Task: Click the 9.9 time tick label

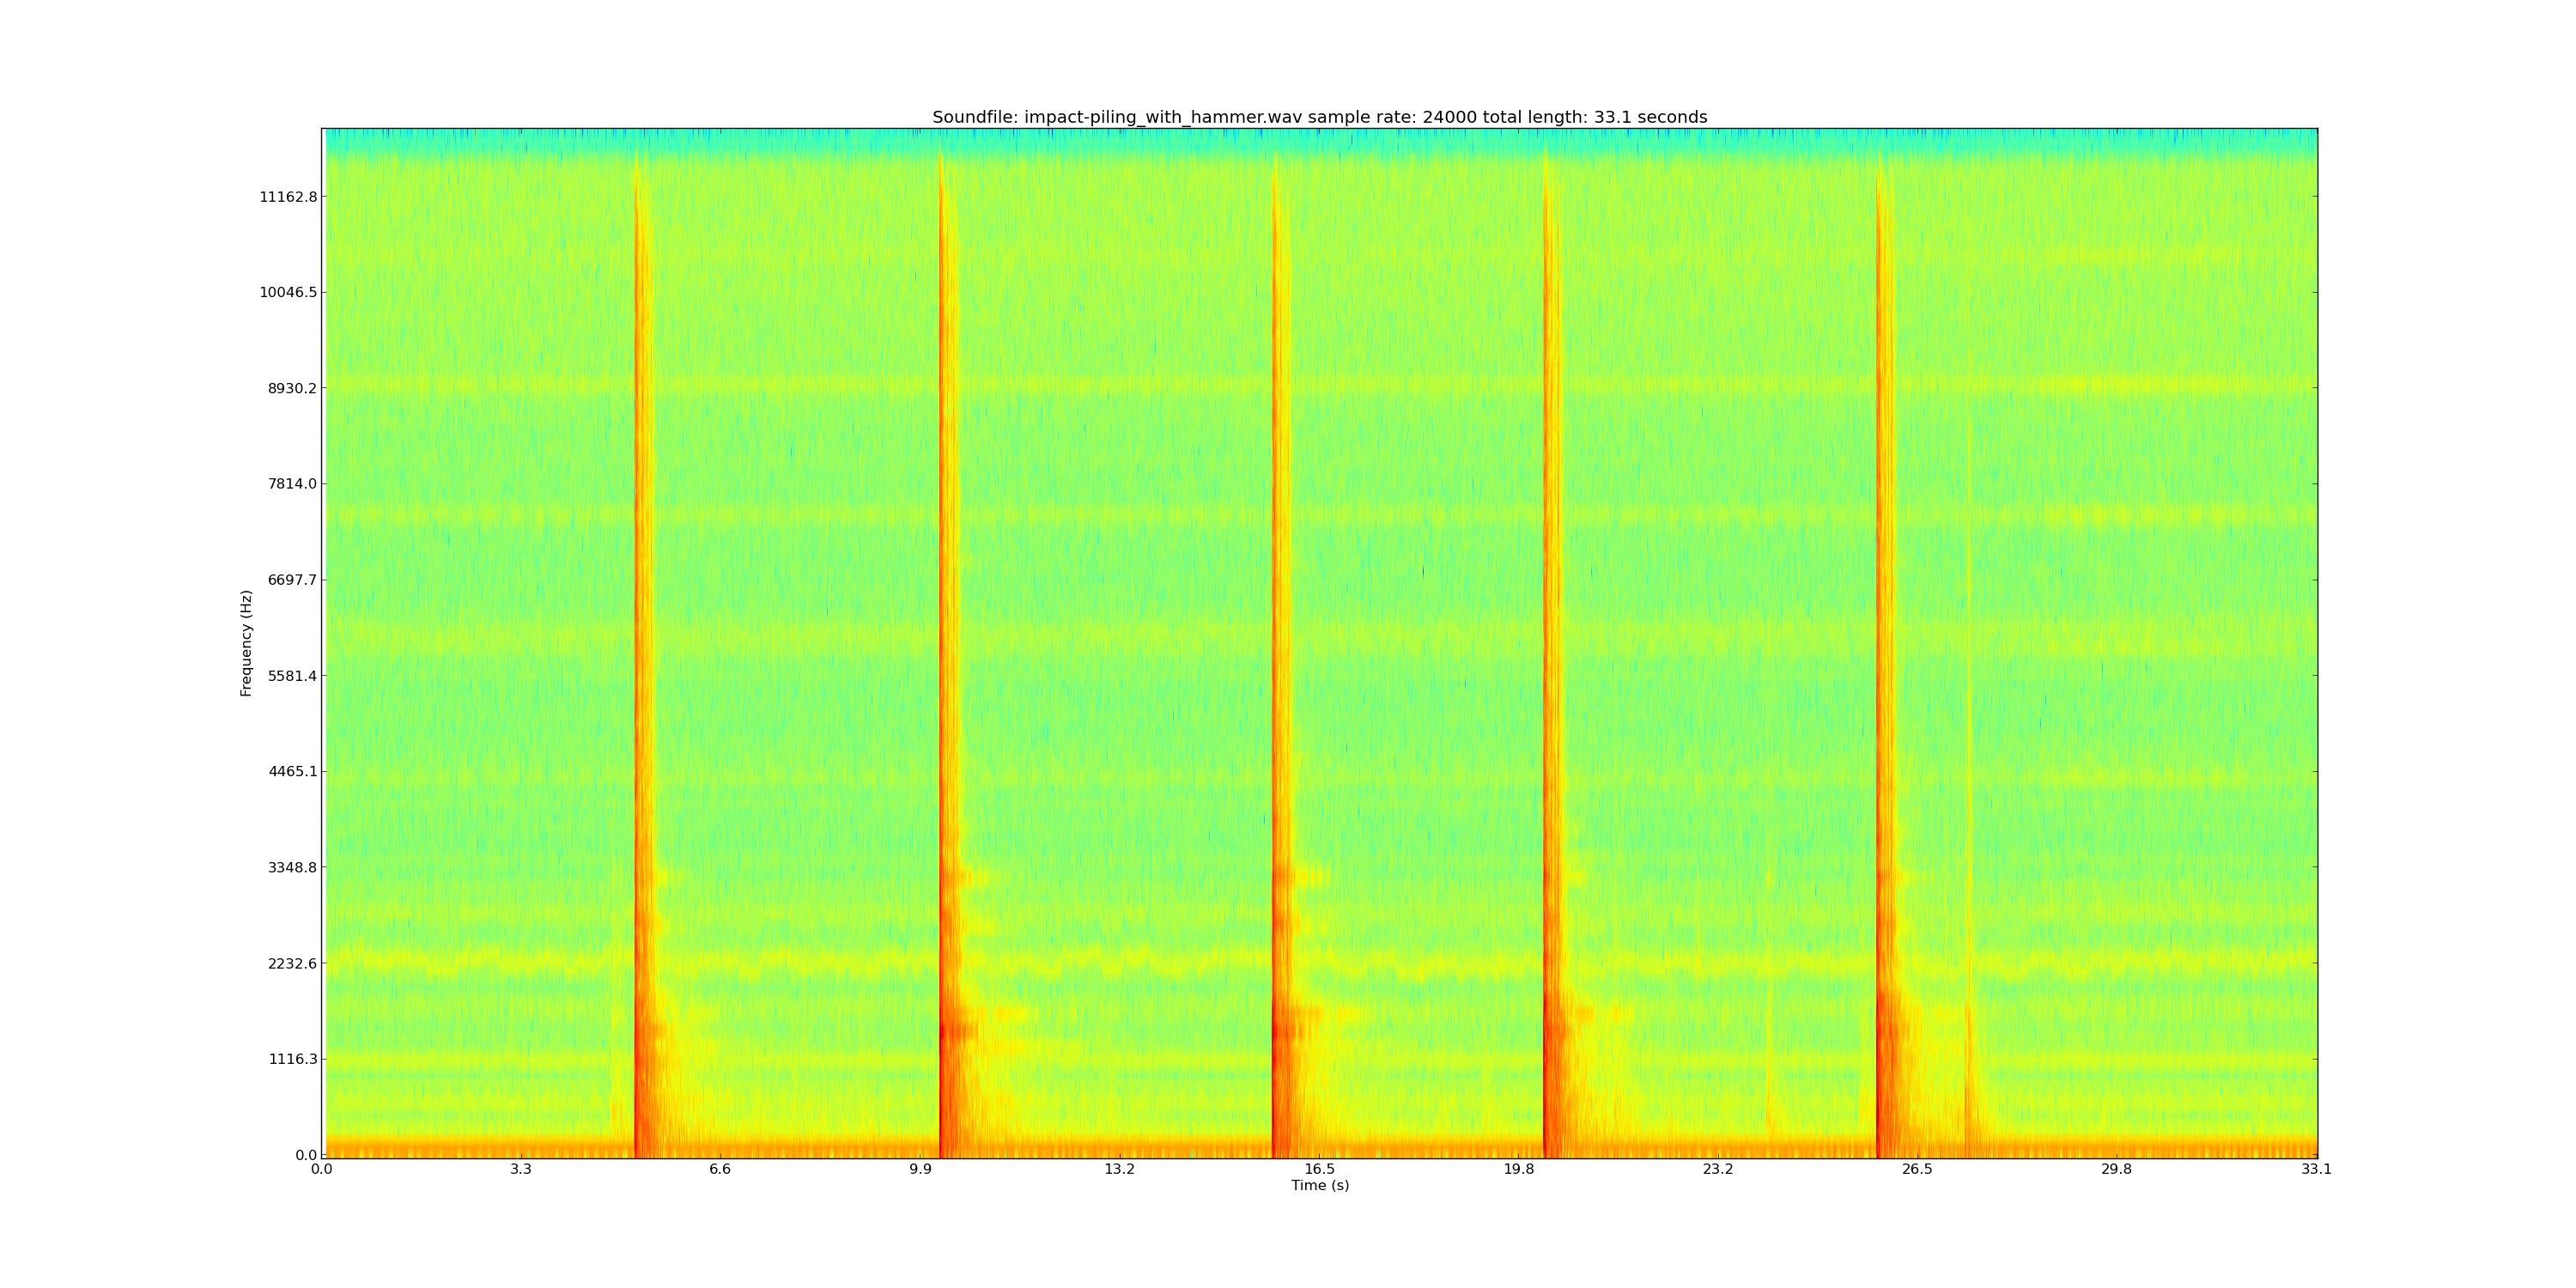Action: point(920,1170)
